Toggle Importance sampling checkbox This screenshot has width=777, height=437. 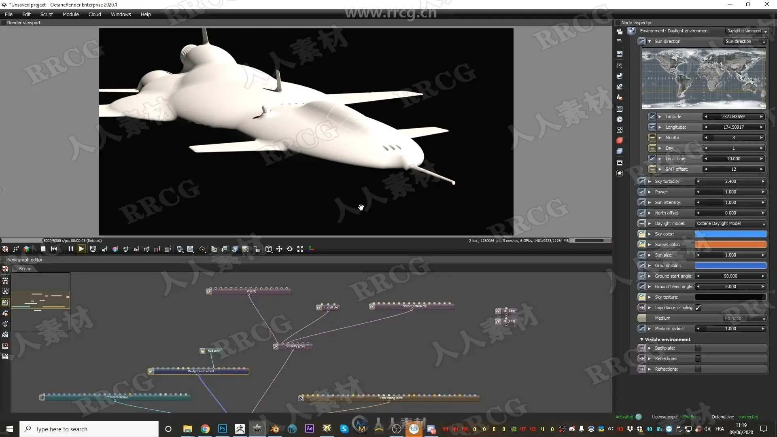698,308
